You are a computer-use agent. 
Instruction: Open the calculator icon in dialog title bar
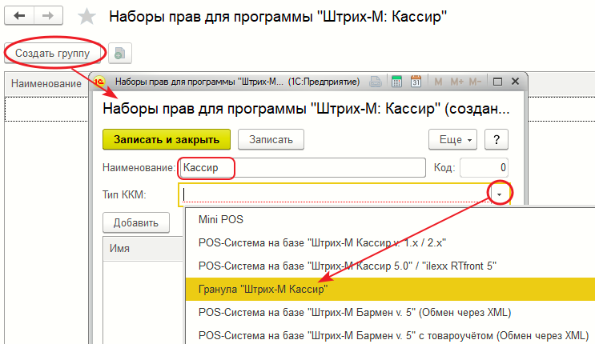[396, 82]
